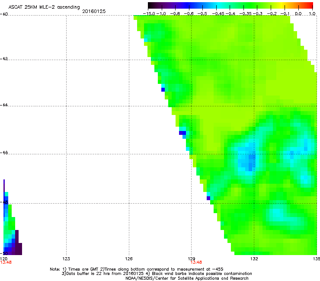
Task: Select the -0.1 color scale value
Action: pyautogui.click(x=285, y=14)
